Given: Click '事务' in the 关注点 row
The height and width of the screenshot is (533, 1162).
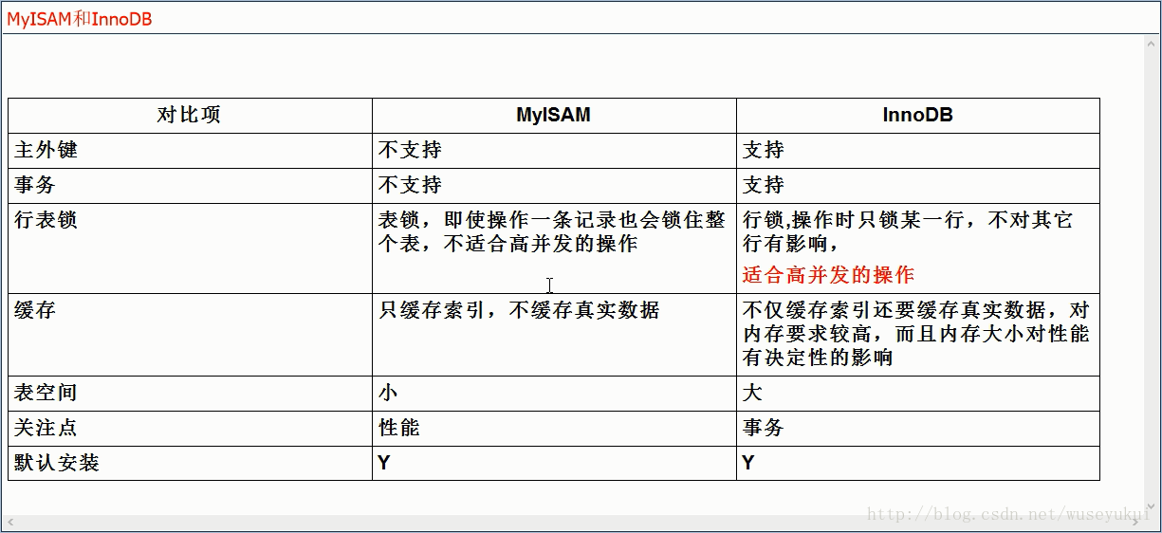Looking at the screenshot, I should [764, 428].
